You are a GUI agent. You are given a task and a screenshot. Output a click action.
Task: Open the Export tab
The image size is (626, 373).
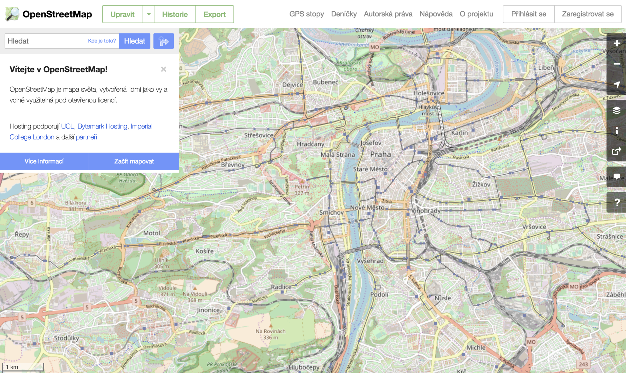pos(214,14)
